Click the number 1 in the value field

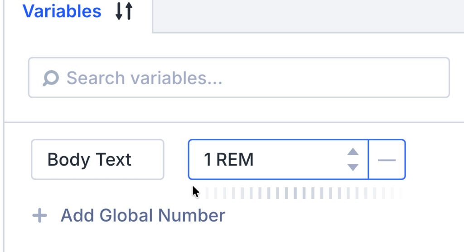[208, 160]
